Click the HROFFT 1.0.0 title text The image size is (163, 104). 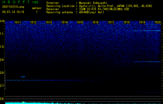tap(20, 2)
